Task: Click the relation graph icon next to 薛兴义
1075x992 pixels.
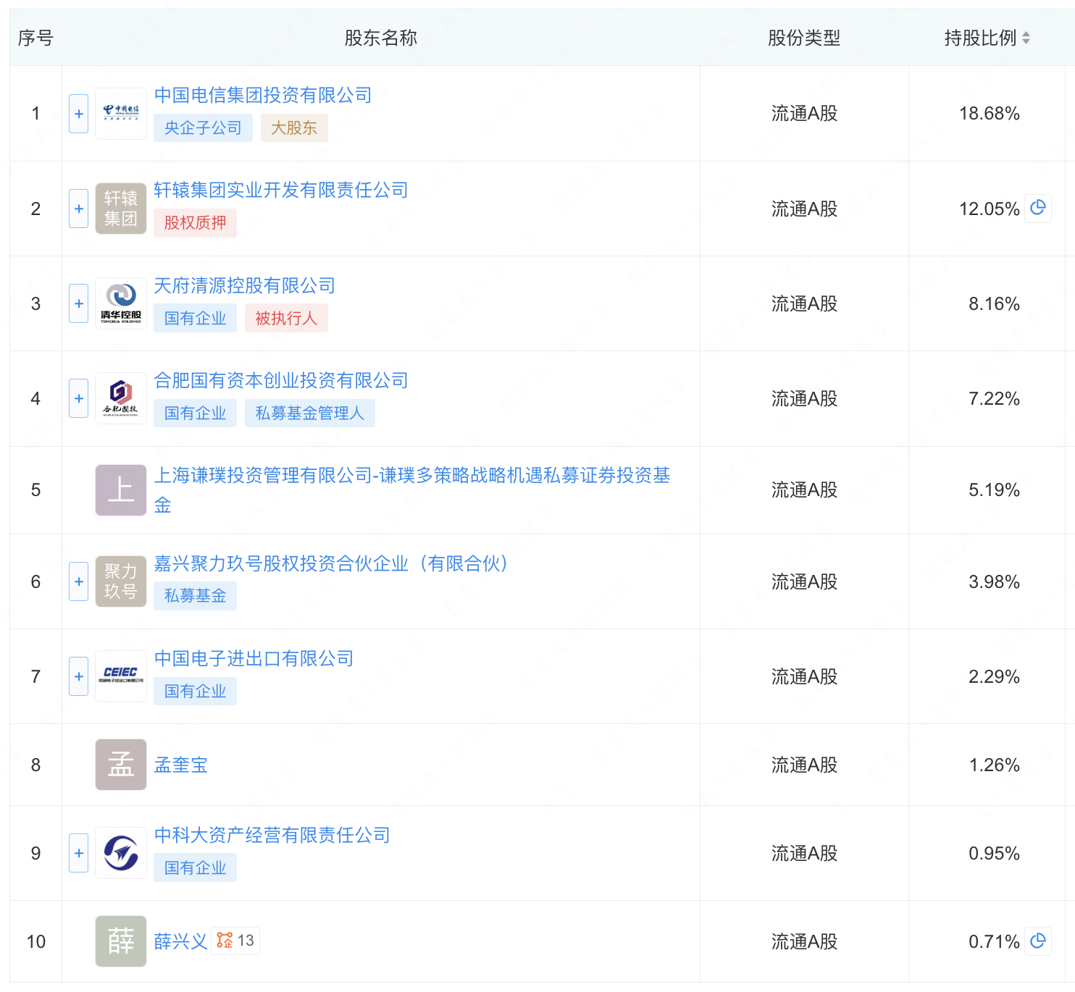Action: click(x=225, y=941)
